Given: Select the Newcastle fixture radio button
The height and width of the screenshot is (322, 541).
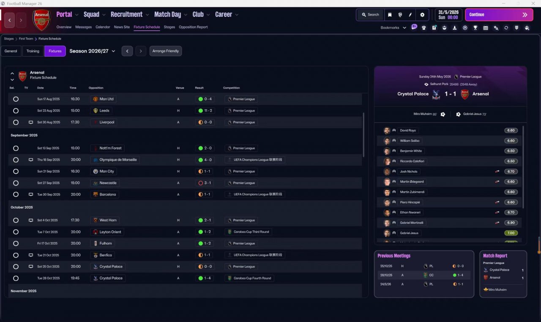Looking at the screenshot, I should tap(16, 183).
